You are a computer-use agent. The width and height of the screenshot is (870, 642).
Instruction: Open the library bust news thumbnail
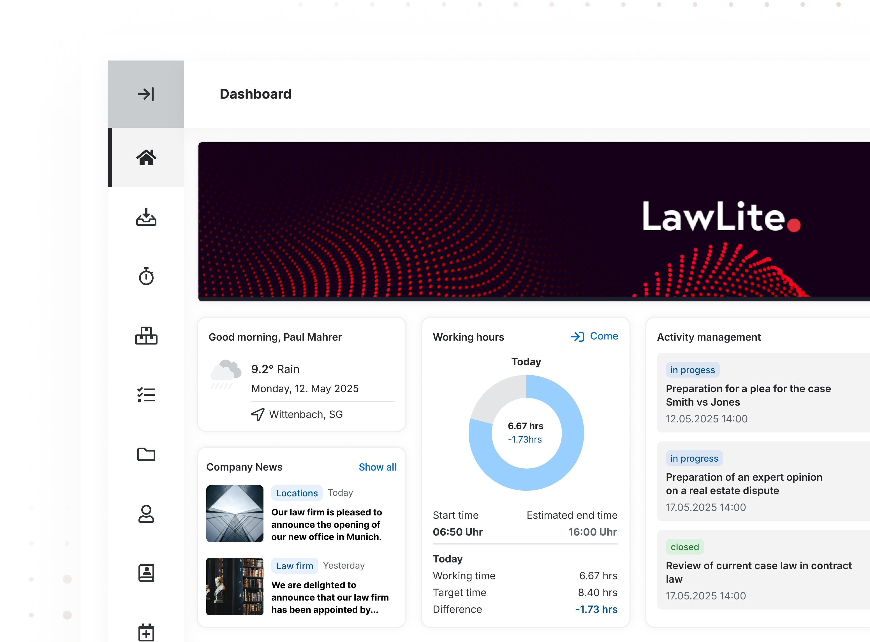point(235,587)
